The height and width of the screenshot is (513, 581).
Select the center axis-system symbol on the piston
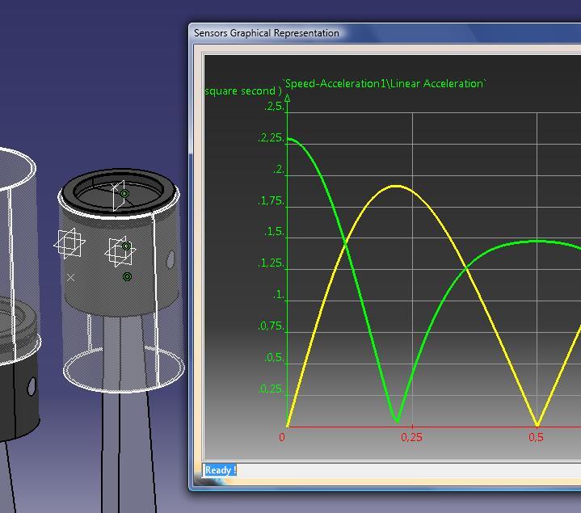(120, 252)
